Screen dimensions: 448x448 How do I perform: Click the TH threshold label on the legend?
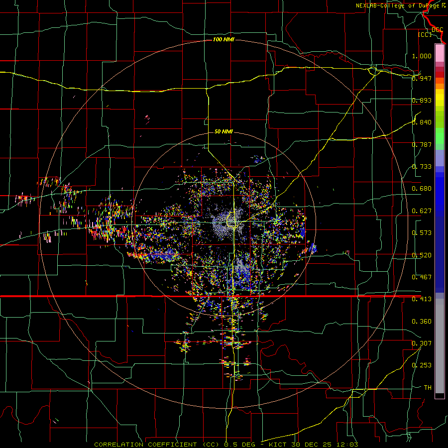(x=428, y=388)
